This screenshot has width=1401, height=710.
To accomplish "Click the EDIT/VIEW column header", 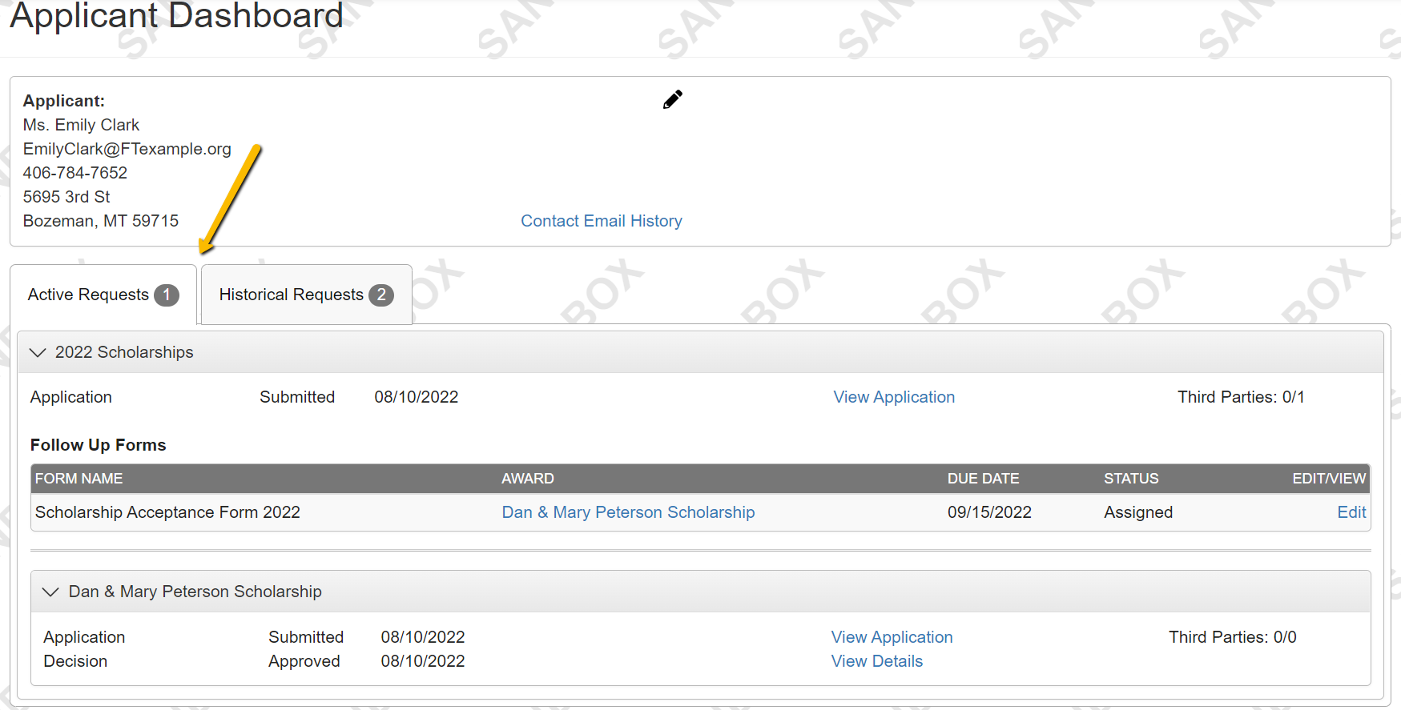I will click(1329, 479).
